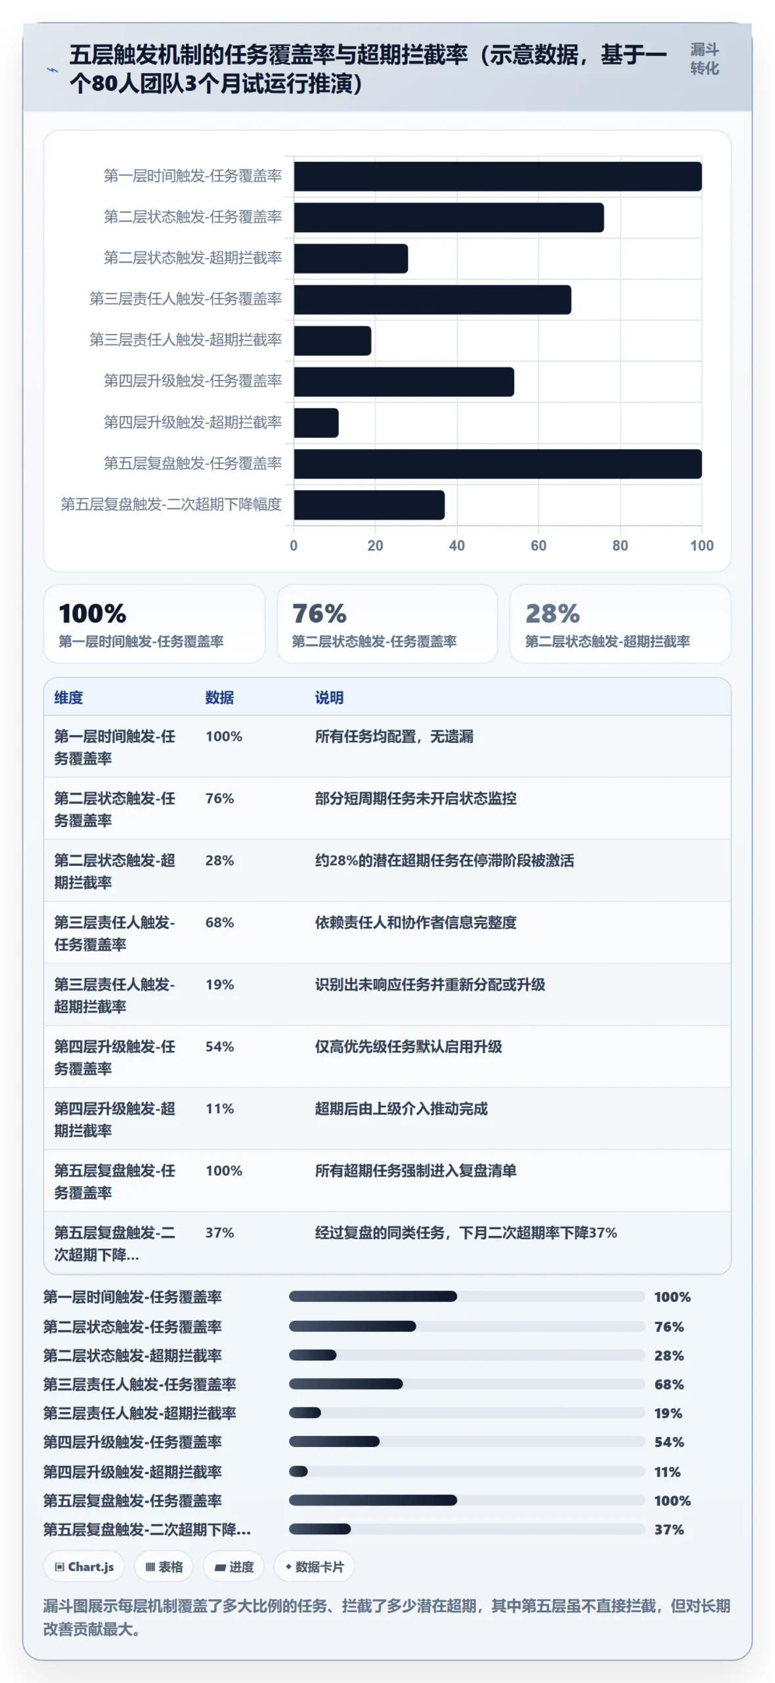Click the chart bar for 第一层时间触发-任务覆盖率
775x1683 pixels.
tap(498, 176)
